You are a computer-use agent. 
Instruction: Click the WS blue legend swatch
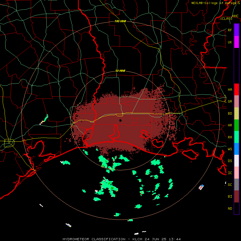tap(236, 149)
